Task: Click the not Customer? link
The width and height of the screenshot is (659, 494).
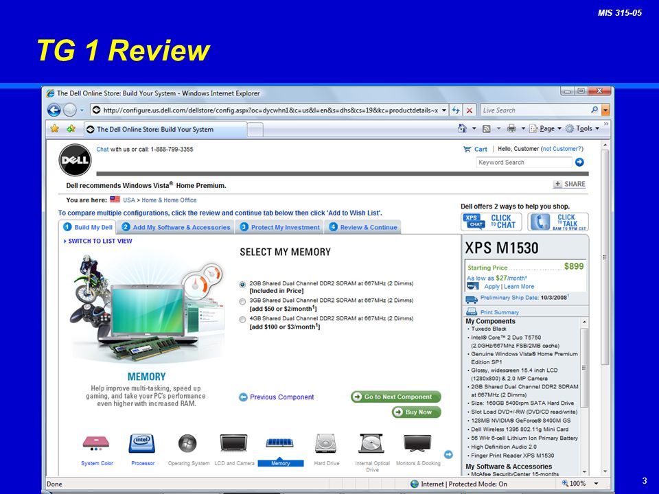Action: tap(562, 149)
